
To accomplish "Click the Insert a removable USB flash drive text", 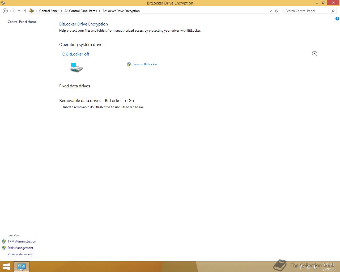I will click(x=103, y=107).
